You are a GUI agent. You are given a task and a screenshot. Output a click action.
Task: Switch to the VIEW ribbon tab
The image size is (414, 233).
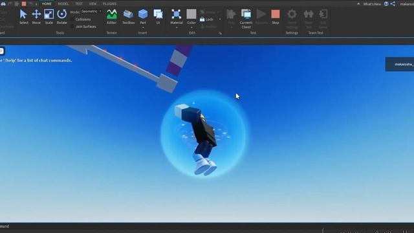point(93,4)
